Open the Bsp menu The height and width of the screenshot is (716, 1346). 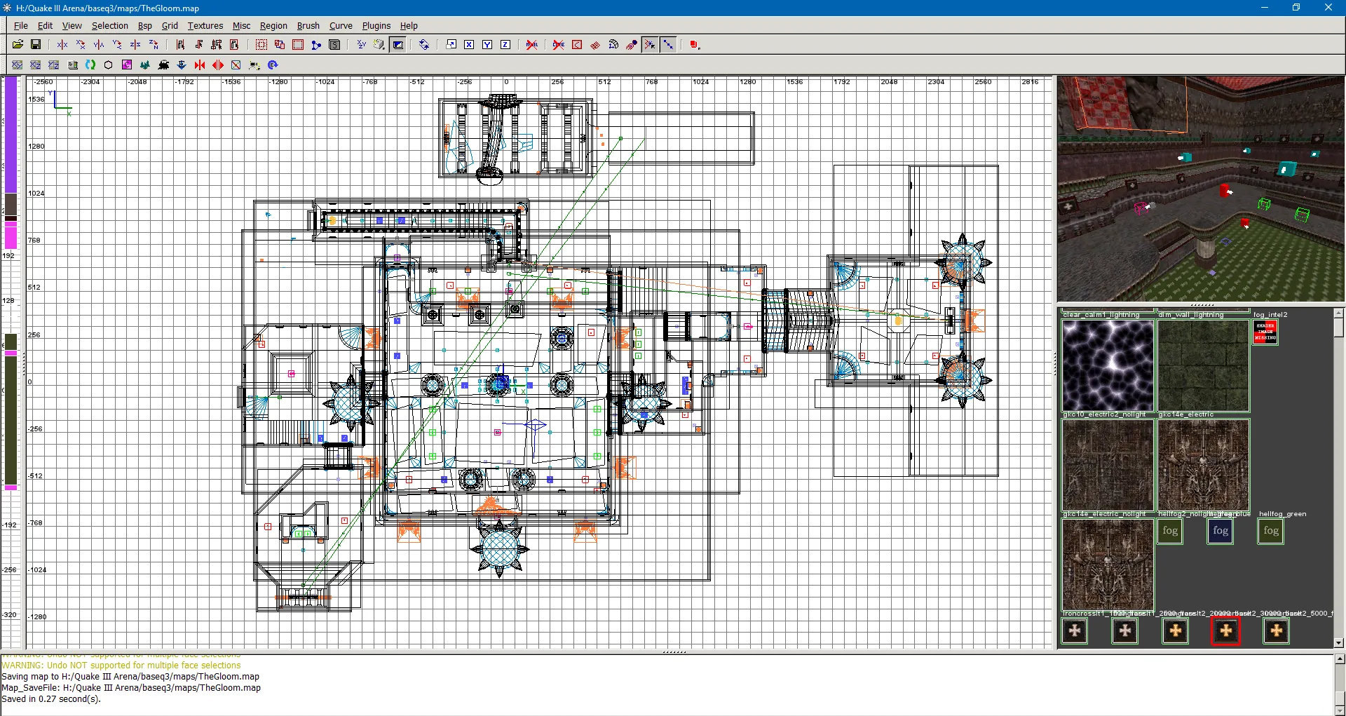pos(145,26)
